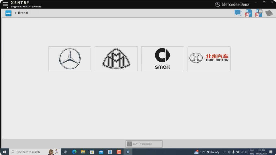Open the Windows notification center
The image size is (276, 155).
(x=271, y=152)
